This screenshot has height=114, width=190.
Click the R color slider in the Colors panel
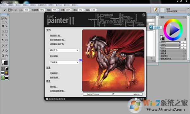click(171, 42)
